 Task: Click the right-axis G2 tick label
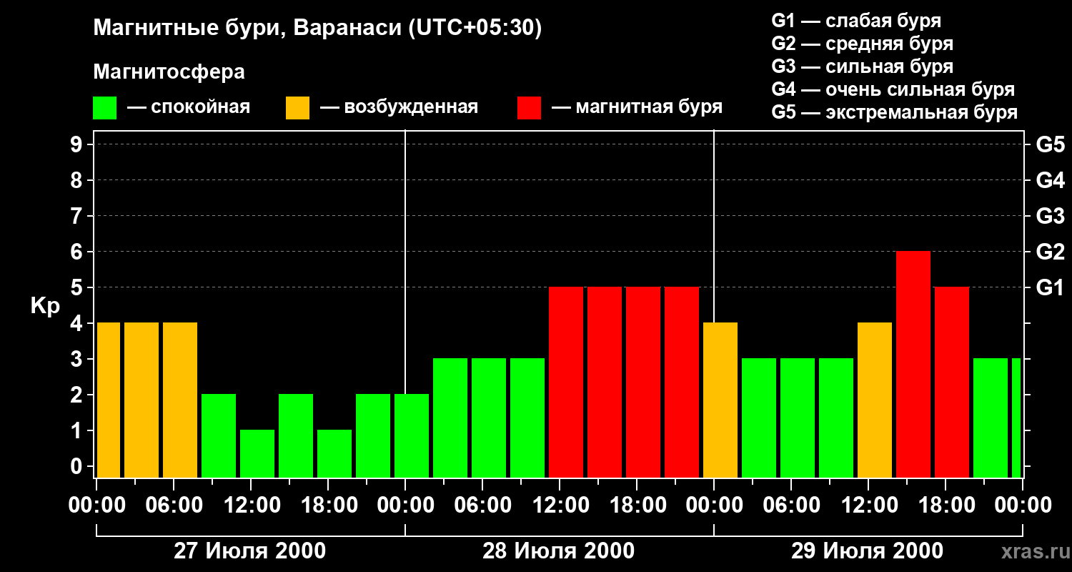pyautogui.click(x=1050, y=252)
